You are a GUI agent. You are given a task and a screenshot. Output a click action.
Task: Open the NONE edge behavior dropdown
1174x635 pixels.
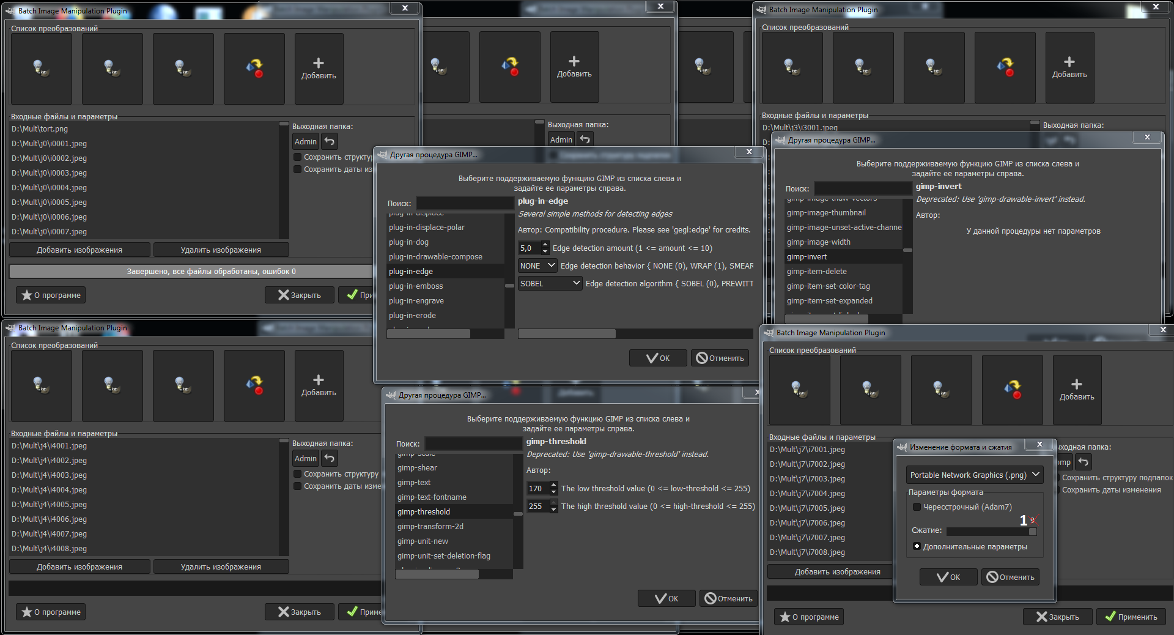click(537, 266)
